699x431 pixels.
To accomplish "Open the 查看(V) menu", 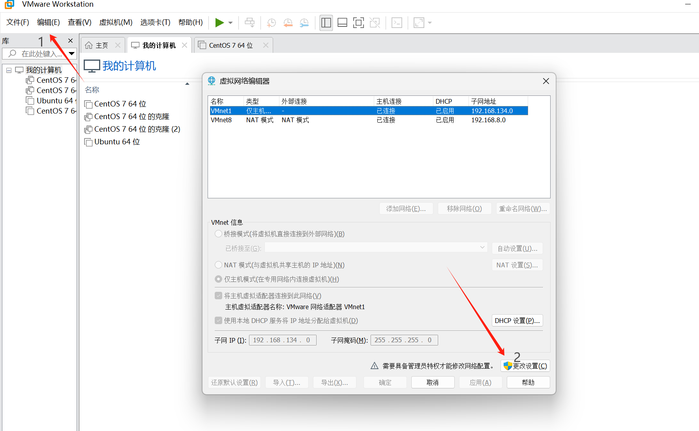I will coord(80,22).
